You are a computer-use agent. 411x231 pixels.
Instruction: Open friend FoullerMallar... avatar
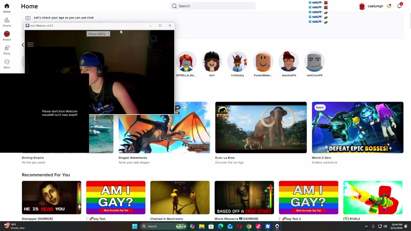[263, 61]
